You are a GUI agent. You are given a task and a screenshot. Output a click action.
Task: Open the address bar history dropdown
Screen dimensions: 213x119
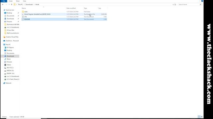pos(173,4)
